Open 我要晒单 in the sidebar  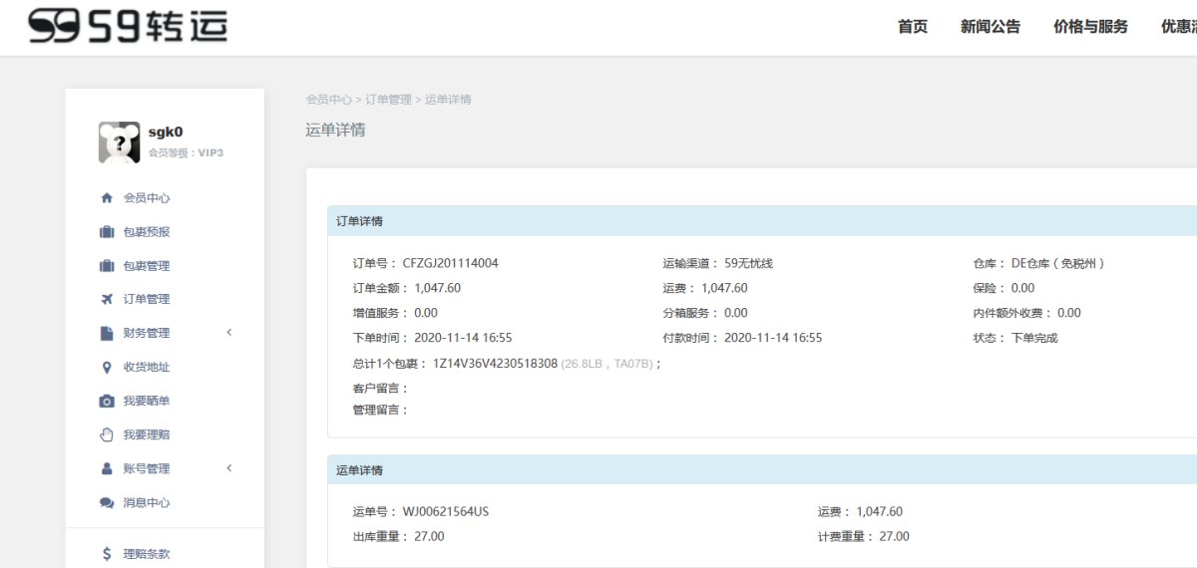click(147, 401)
